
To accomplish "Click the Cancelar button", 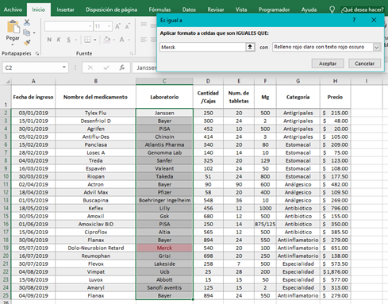I will 364,63.
